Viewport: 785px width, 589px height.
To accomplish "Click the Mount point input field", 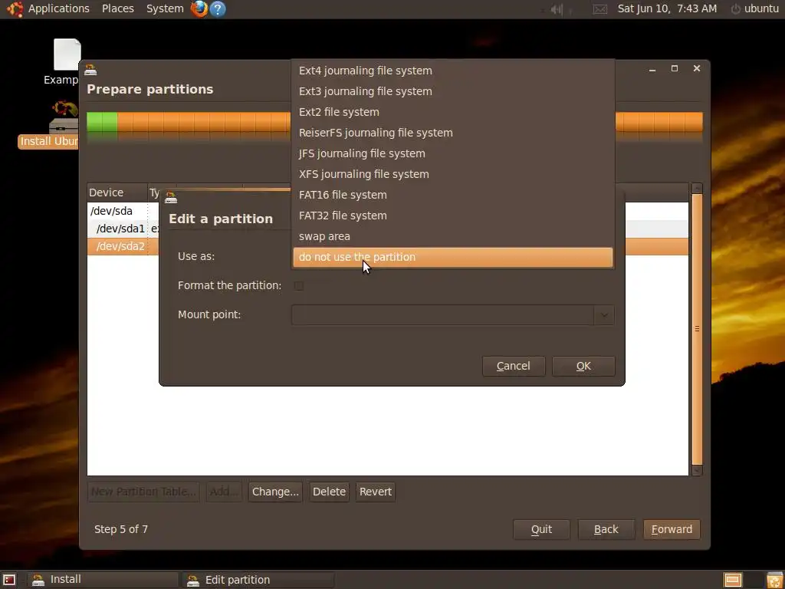I will click(443, 315).
